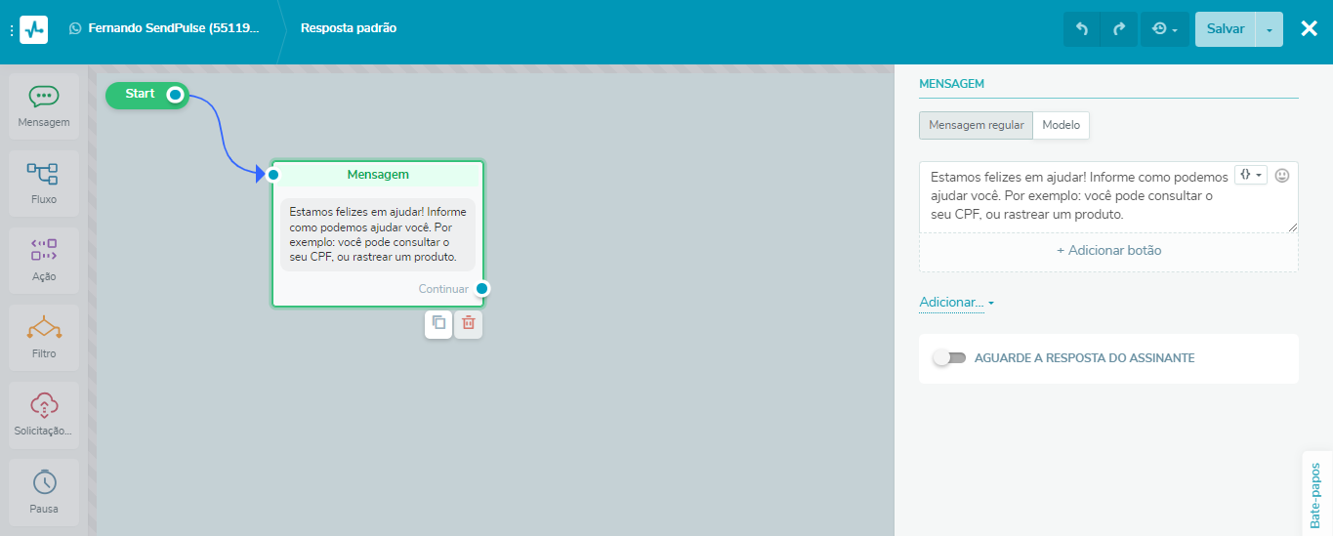This screenshot has height=536, width=1333.
Task: Click the SendPulse logo icon
Action: [33, 29]
